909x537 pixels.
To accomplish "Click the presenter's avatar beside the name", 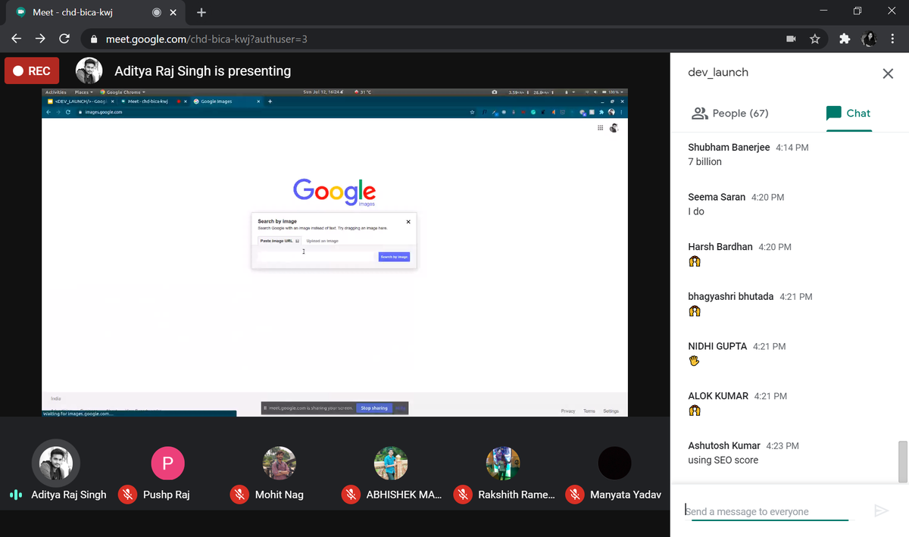I will [89, 71].
